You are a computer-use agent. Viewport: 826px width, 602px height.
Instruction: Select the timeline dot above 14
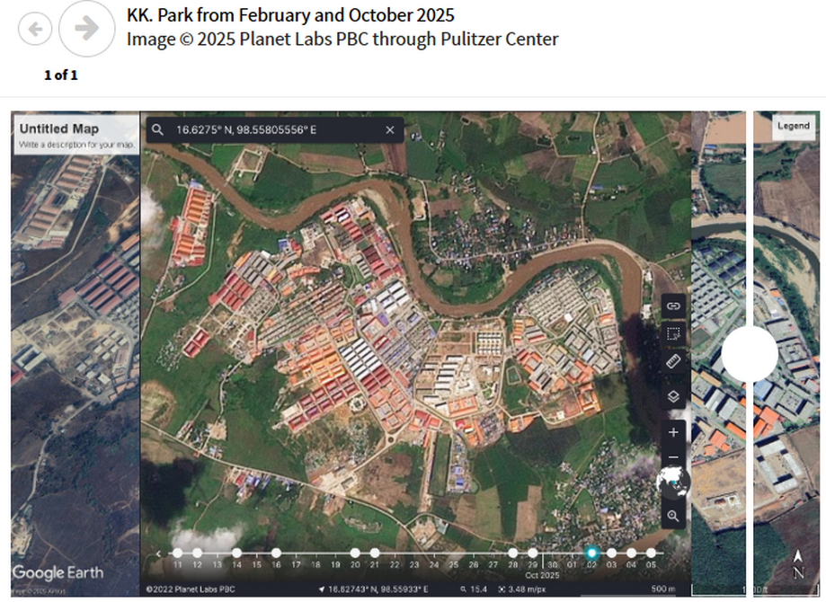click(x=237, y=553)
